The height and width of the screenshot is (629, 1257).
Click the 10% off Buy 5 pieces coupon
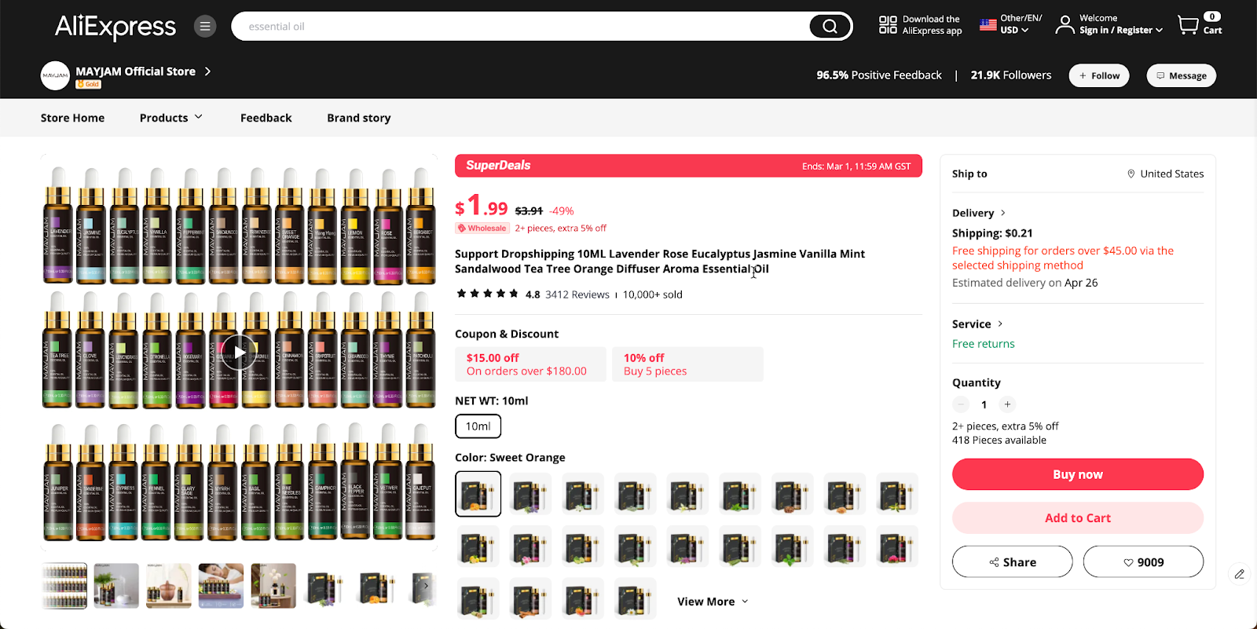pos(687,364)
